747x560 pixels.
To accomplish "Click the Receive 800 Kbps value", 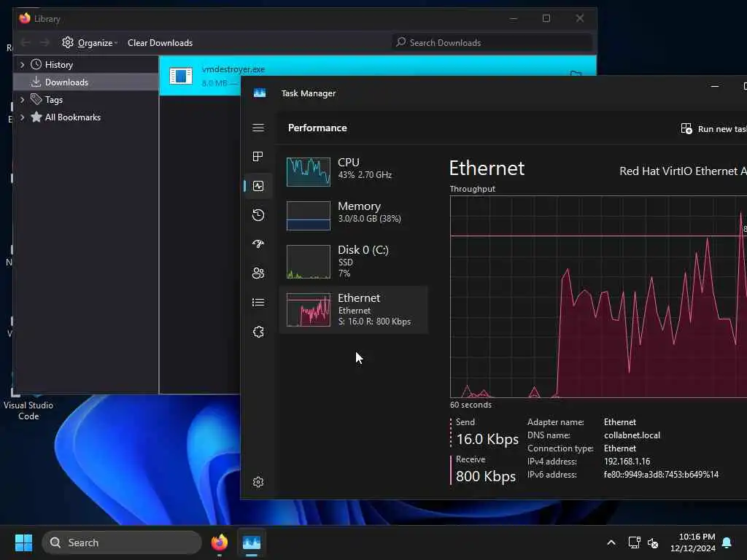I will 485,476.
